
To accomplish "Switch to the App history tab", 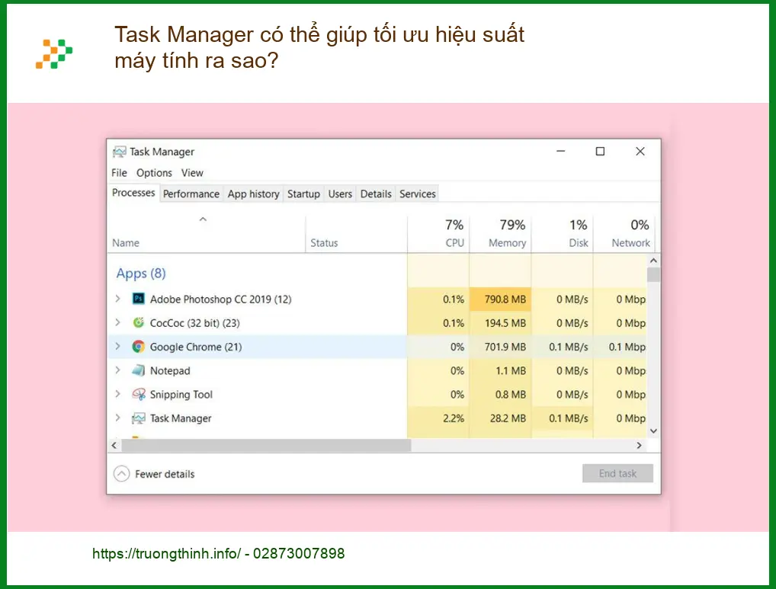I will [x=253, y=194].
